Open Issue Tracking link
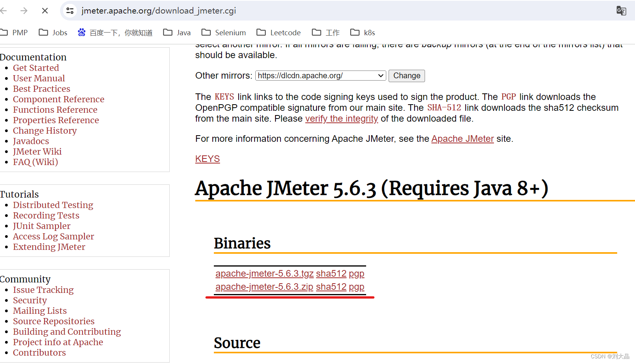 point(43,290)
